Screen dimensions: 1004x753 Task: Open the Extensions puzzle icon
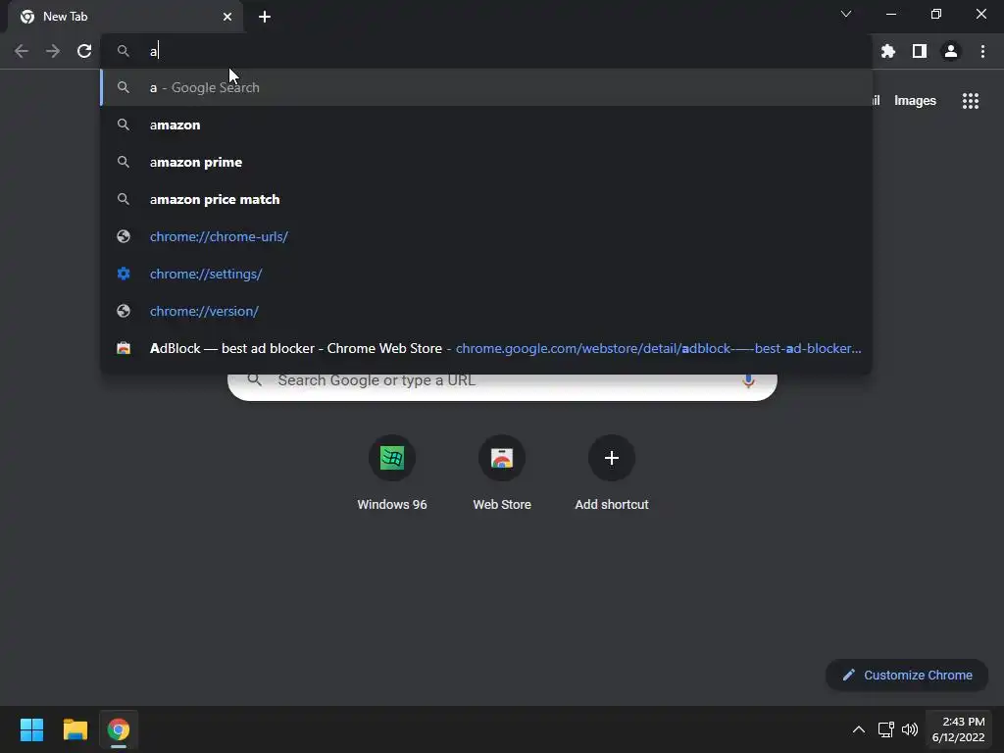pos(888,51)
